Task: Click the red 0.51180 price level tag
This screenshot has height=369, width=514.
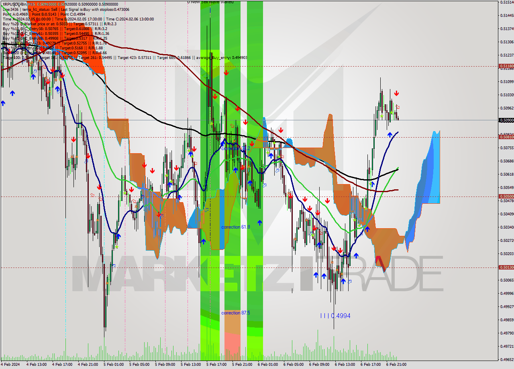Action: click(x=506, y=66)
